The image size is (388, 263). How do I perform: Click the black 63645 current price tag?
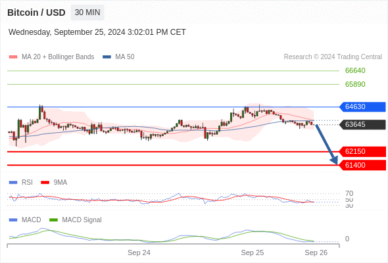click(x=362, y=124)
